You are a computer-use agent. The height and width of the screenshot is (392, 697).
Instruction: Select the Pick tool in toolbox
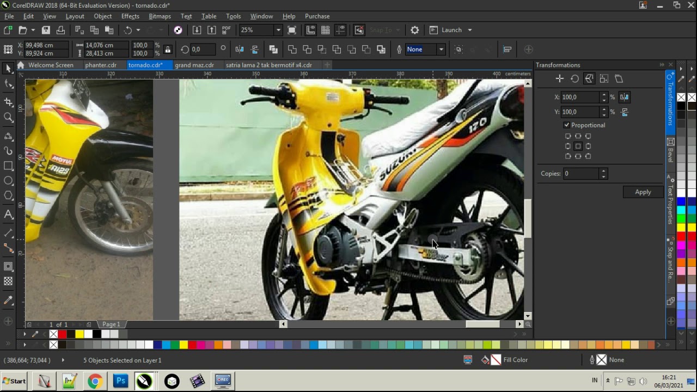8,69
